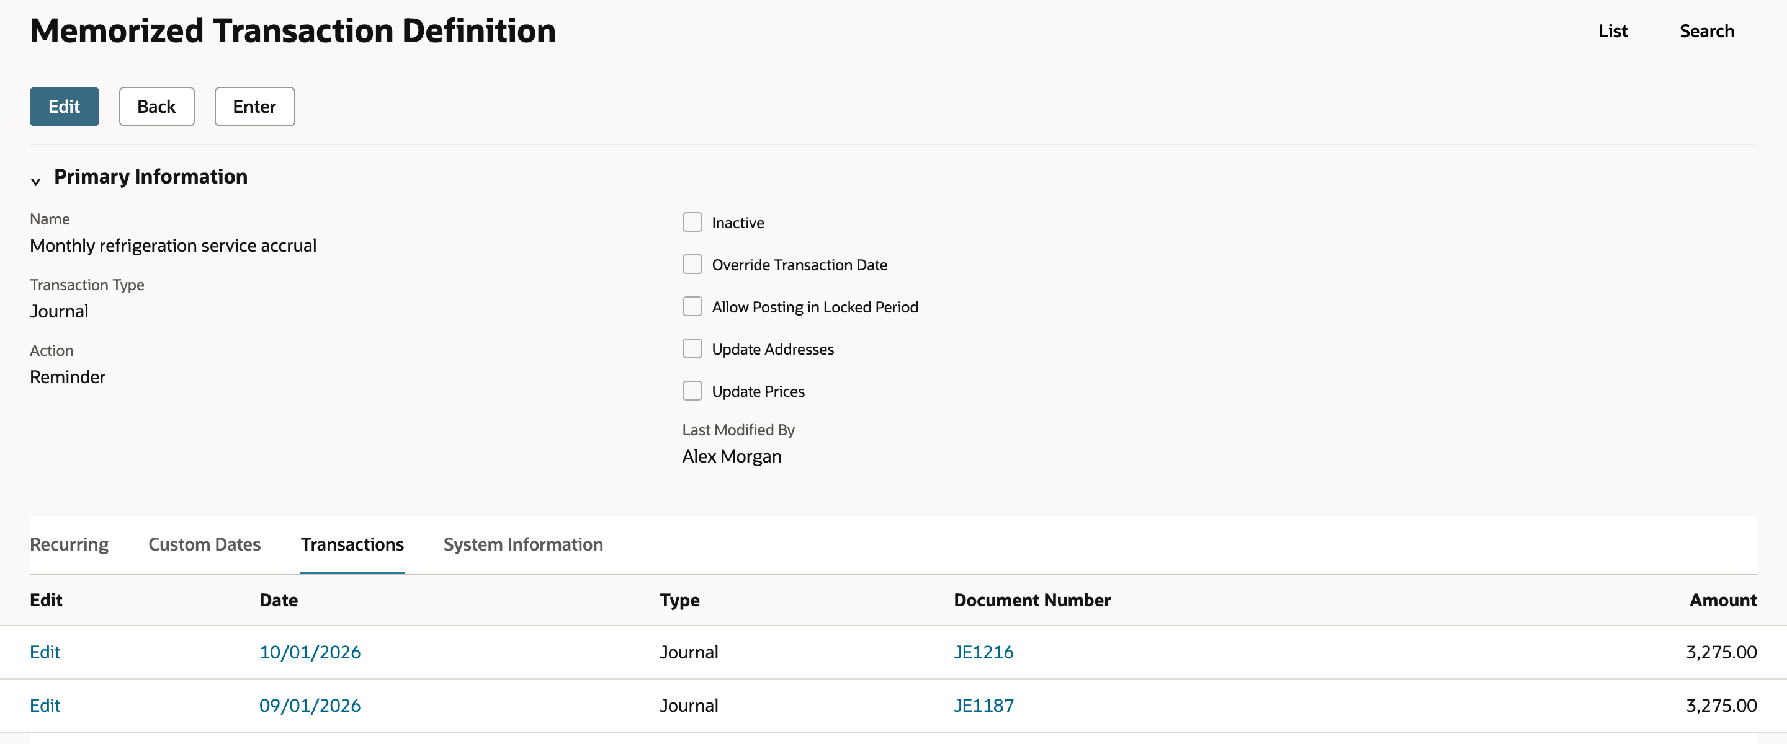This screenshot has width=1787, height=744.
Task: Toggle the Update Addresses checkbox
Action: pos(692,350)
